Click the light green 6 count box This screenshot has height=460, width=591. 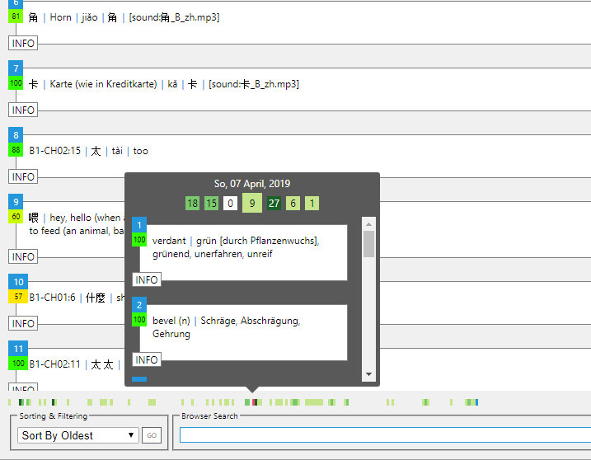point(293,204)
